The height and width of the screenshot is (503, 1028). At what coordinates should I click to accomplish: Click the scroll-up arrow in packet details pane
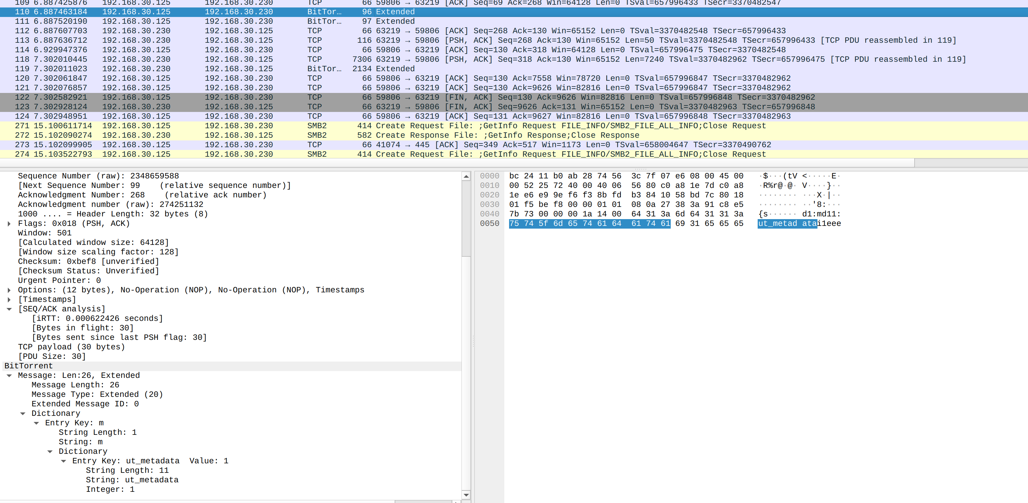click(x=466, y=176)
